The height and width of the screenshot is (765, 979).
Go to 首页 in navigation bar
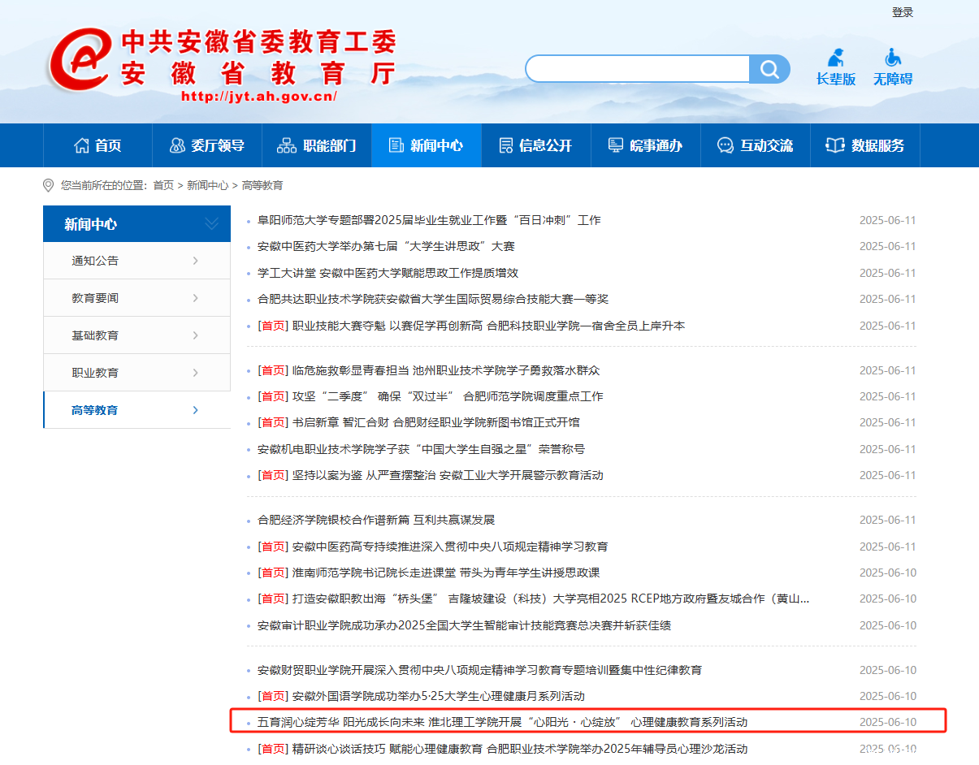point(97,145)
